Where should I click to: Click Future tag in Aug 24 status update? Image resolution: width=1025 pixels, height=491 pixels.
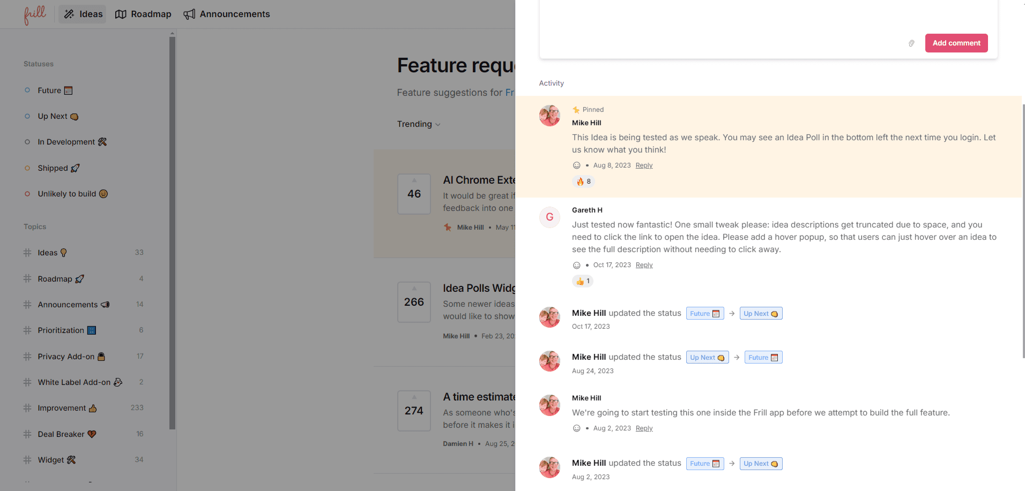(x=763, y=357)
